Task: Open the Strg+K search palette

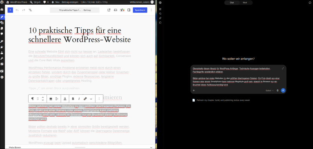Action: coord(35,2)
